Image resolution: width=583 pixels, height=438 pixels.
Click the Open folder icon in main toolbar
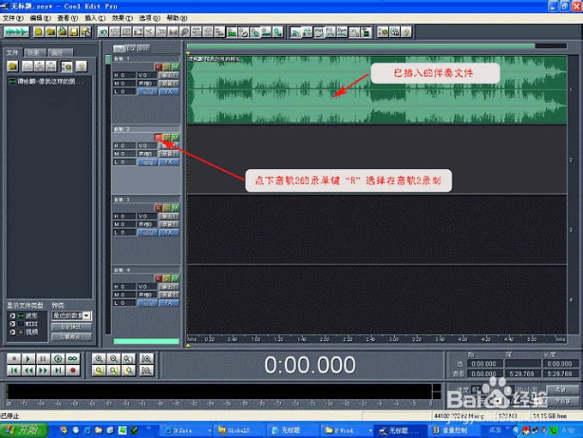coord(51,32)
